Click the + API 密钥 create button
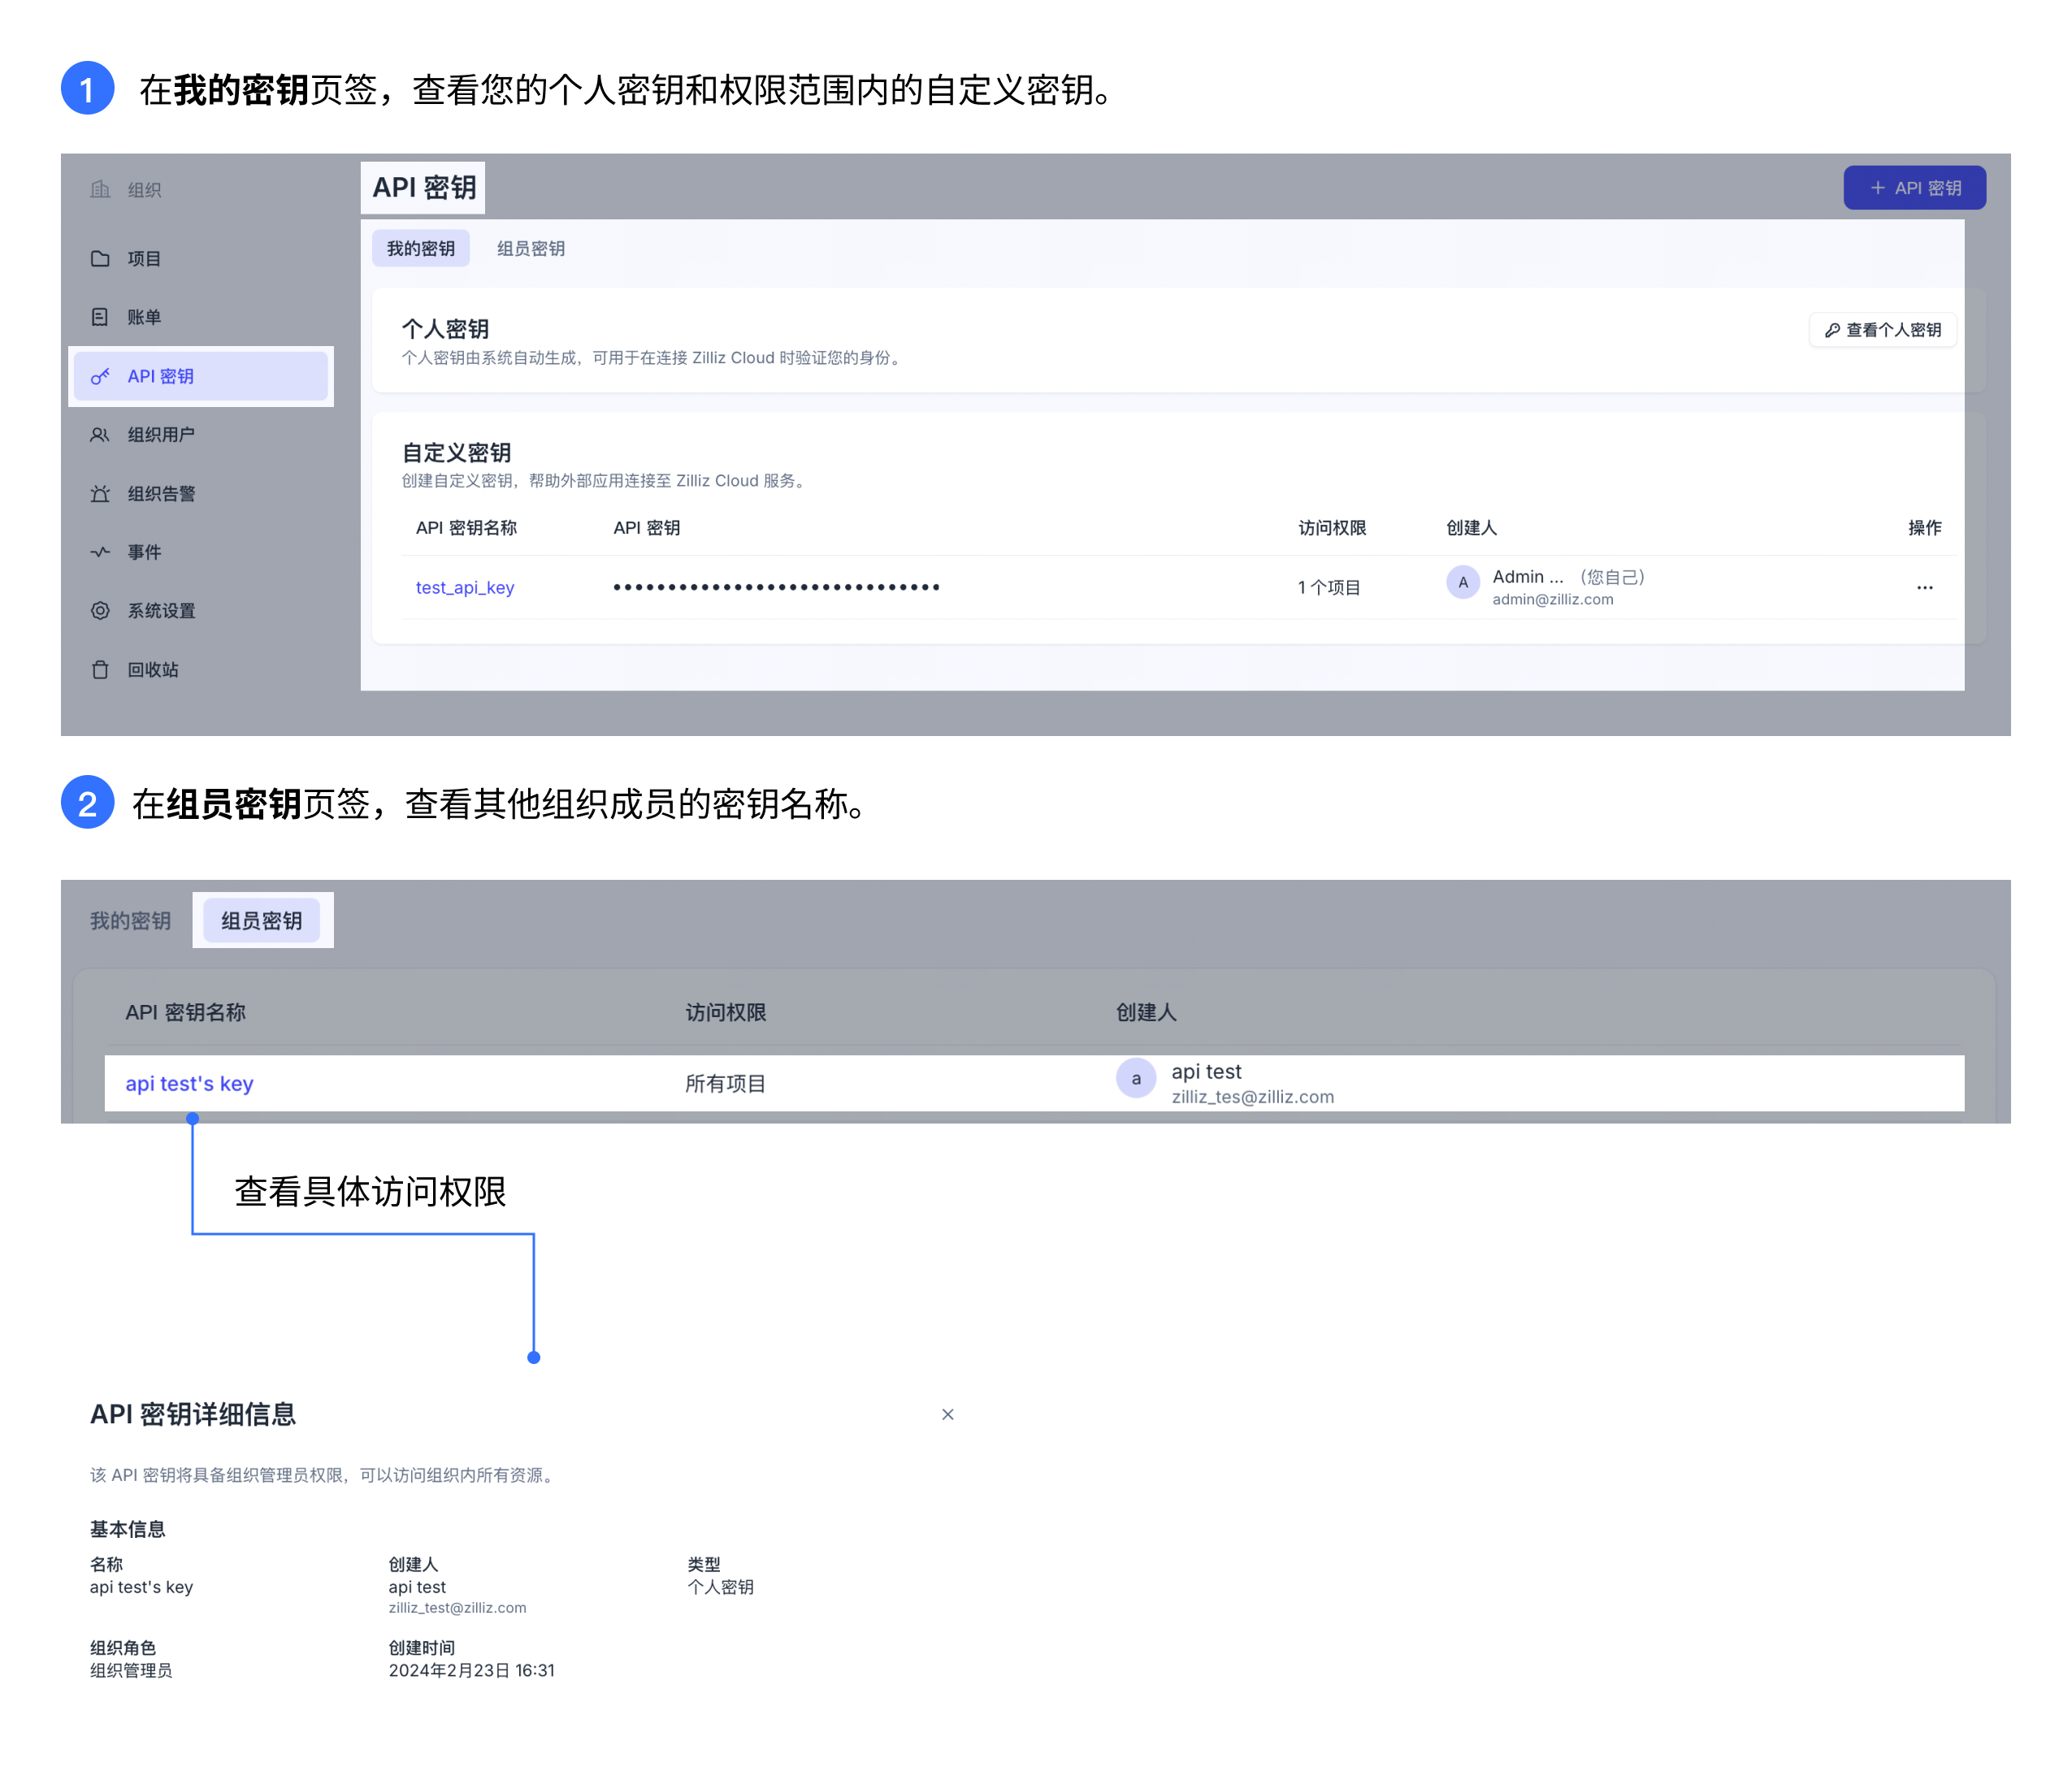Screen dimensions: 2072x1767 (x=1914, y=188)
